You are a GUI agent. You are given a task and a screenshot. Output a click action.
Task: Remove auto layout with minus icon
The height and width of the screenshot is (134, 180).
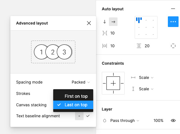pyautogui.click(x=173, y=9)
